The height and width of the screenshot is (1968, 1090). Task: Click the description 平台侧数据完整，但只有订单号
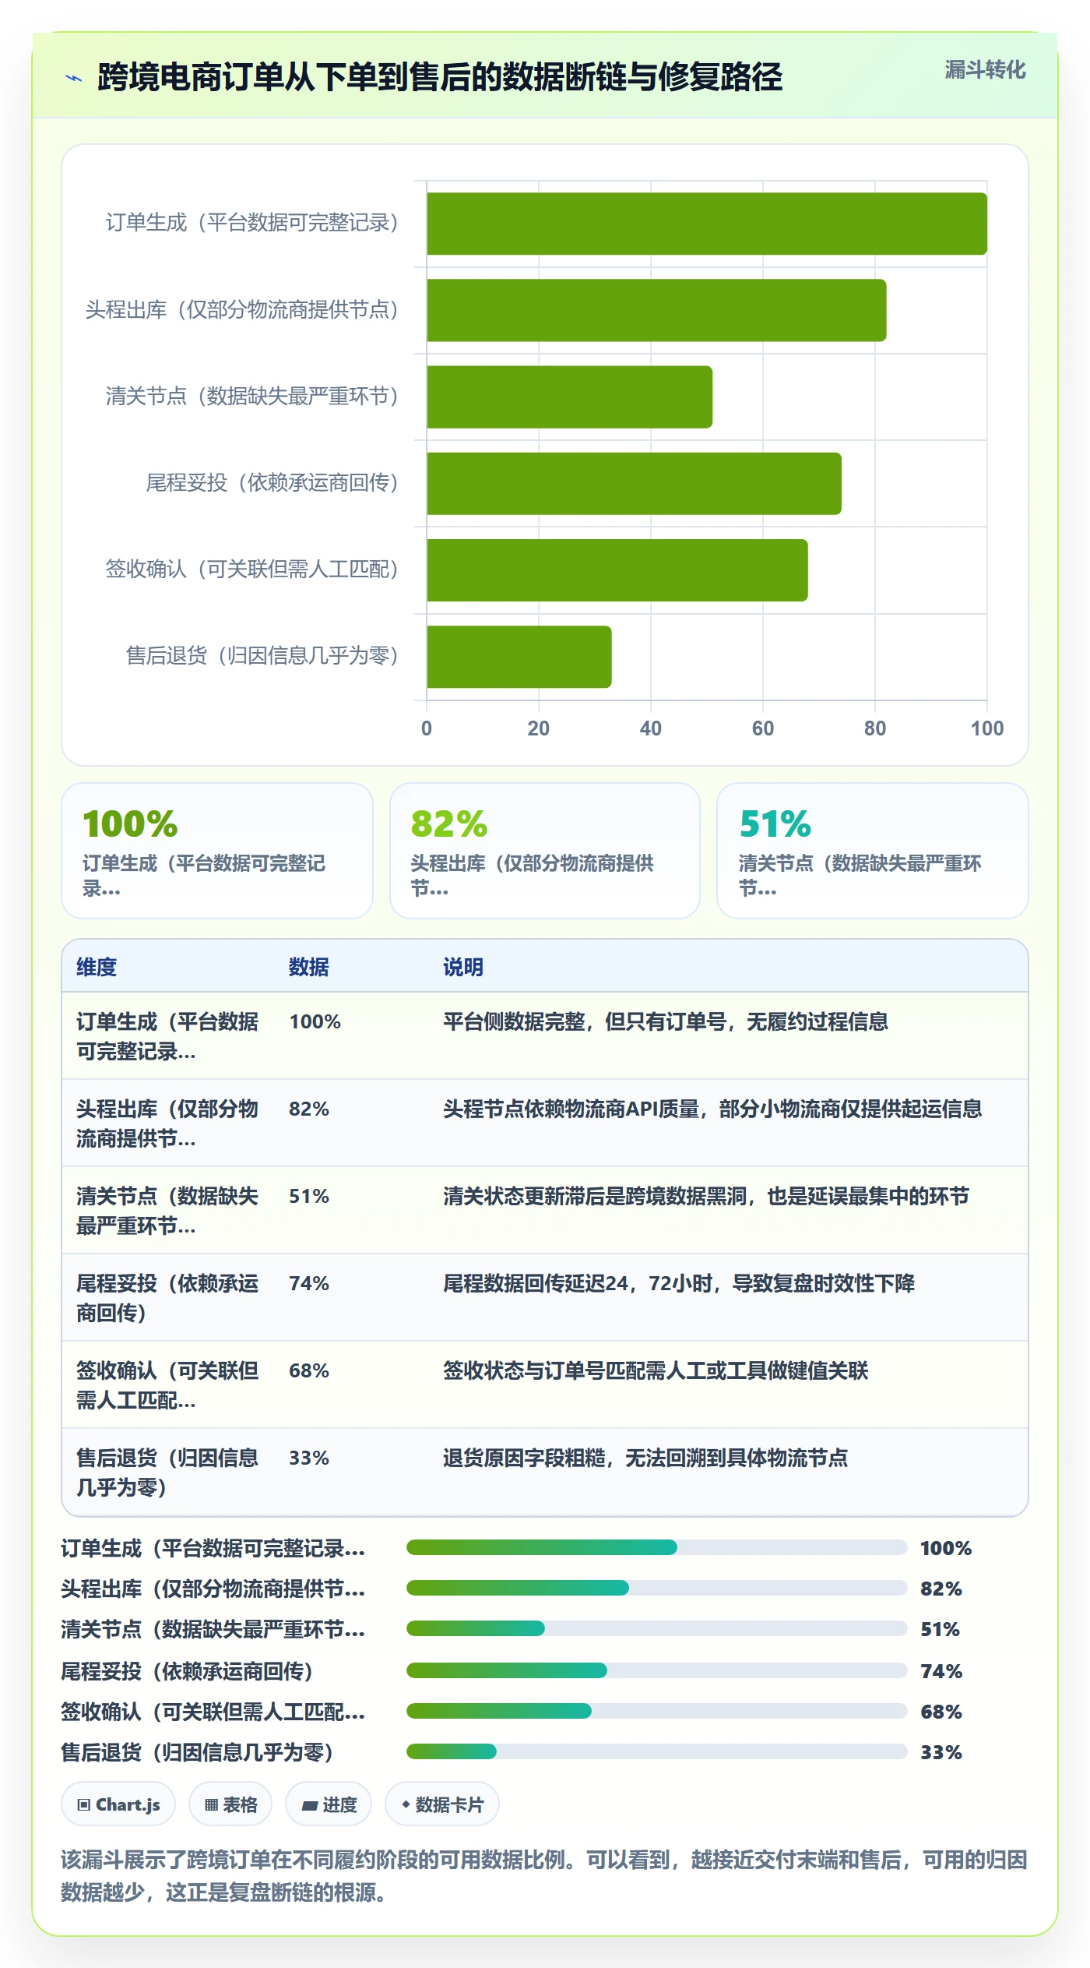[666, 1021]
